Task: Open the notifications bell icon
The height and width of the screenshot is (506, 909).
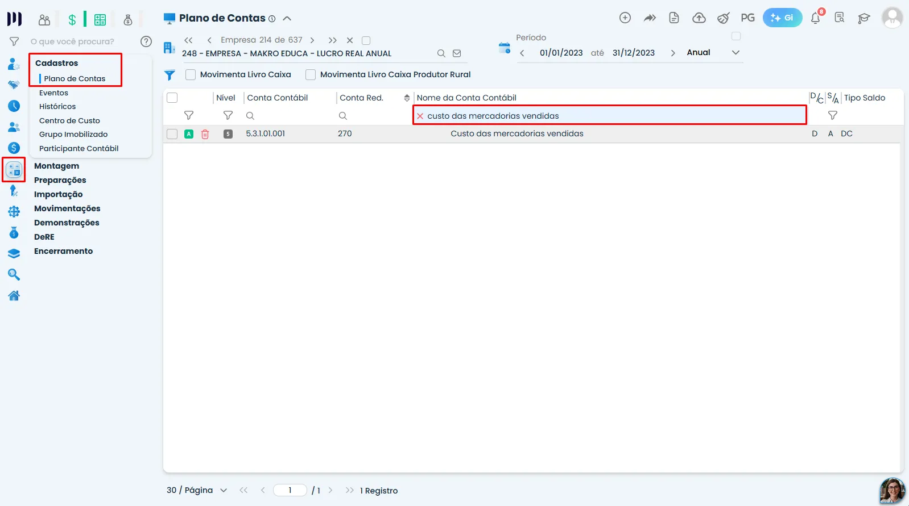Action: [x=816, y=18]
